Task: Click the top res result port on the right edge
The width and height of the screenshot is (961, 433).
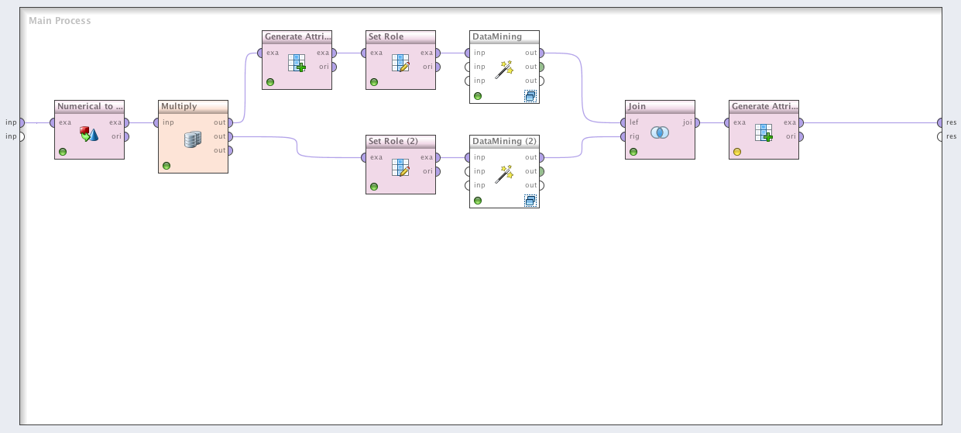Action: click(940, 122)
